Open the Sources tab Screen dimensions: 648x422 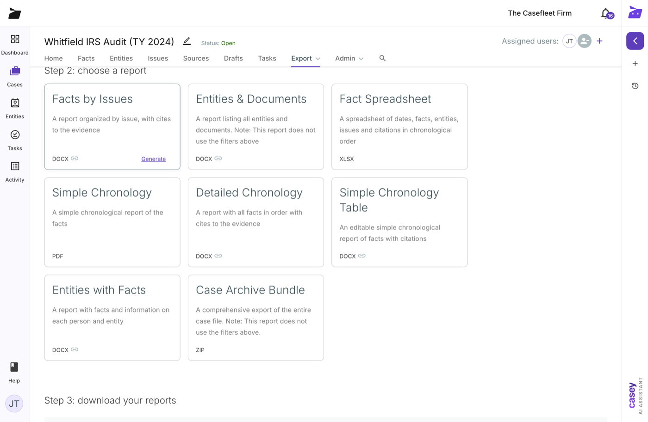pos(196,58)
